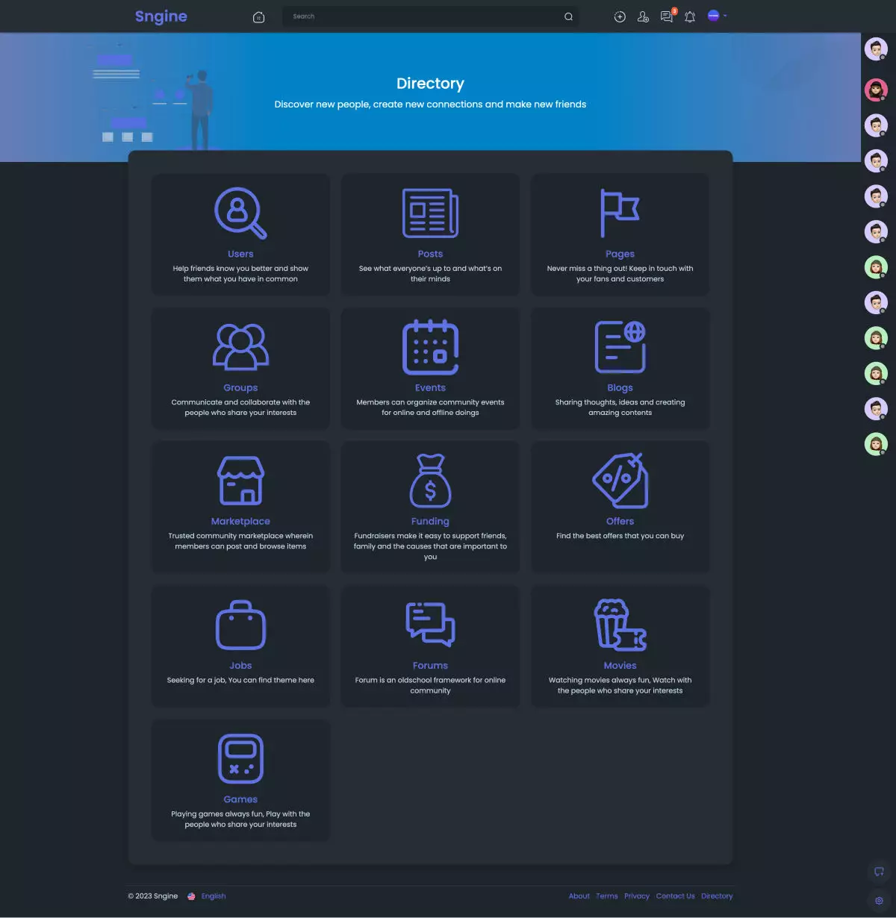Click the magnifier search icon
896x918 pixels.
[568, 16]
